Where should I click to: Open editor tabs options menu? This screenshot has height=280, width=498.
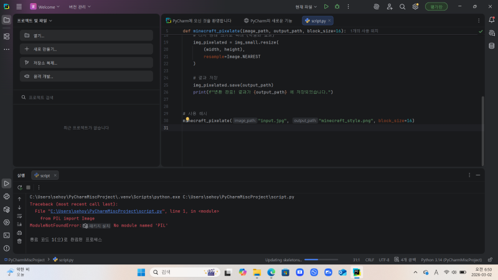(x=479, y=21)
